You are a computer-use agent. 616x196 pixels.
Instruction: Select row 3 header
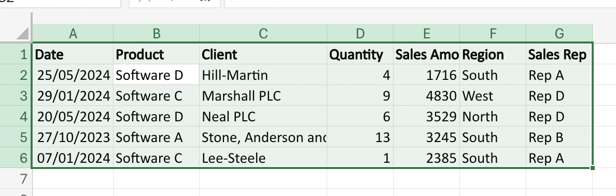(16, 96)
